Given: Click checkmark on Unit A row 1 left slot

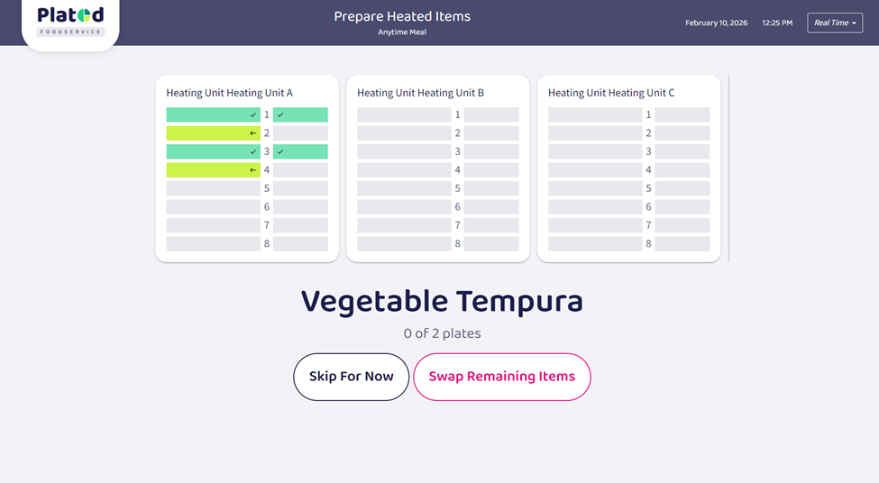Looking at the screenshot, I should click(253, 115).
